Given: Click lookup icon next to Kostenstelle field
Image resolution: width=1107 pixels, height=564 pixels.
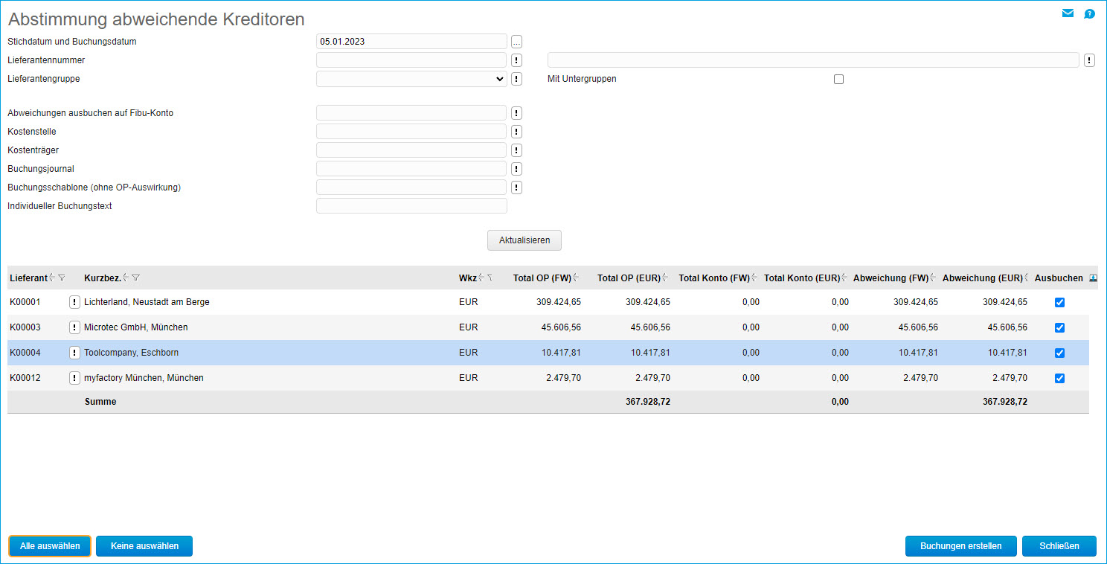Looking at the screenshot, I should click(x=517, y=132).
